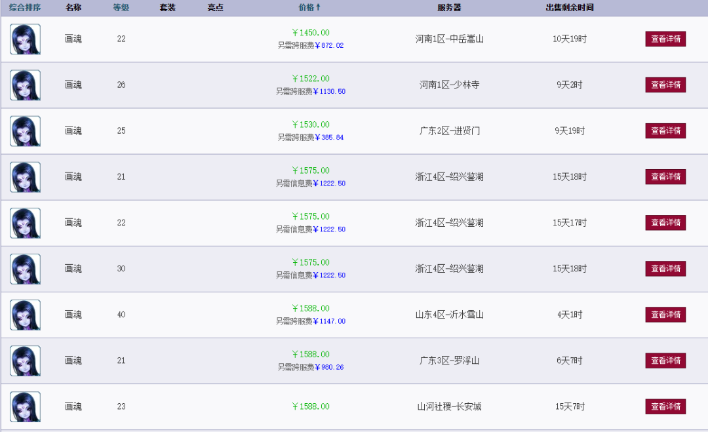Viewport: 708px width, 432px height.
Task: Click server 河南1区-中岳嵩山
Action: [x=449, y=39]
